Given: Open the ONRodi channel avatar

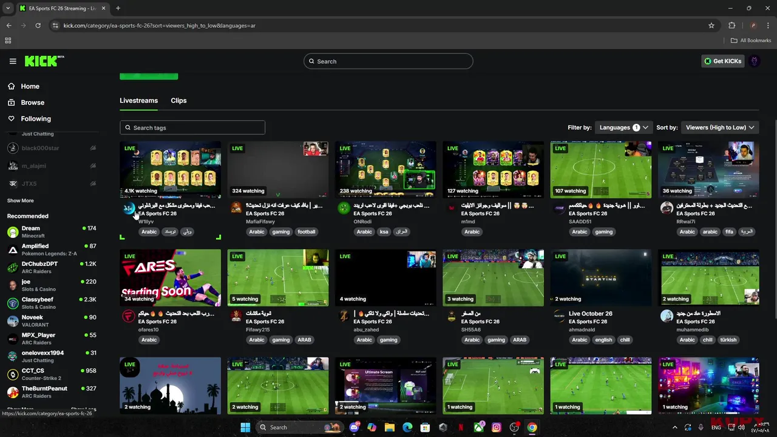Looking at the screenshot, I should coord(344,208).
